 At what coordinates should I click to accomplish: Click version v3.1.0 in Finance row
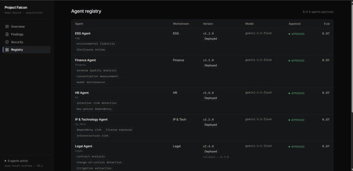click(x=208, y=60)
